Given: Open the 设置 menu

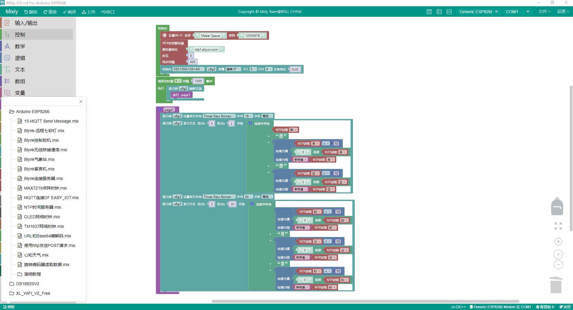Looking at the screenshot, I should 563,12.
